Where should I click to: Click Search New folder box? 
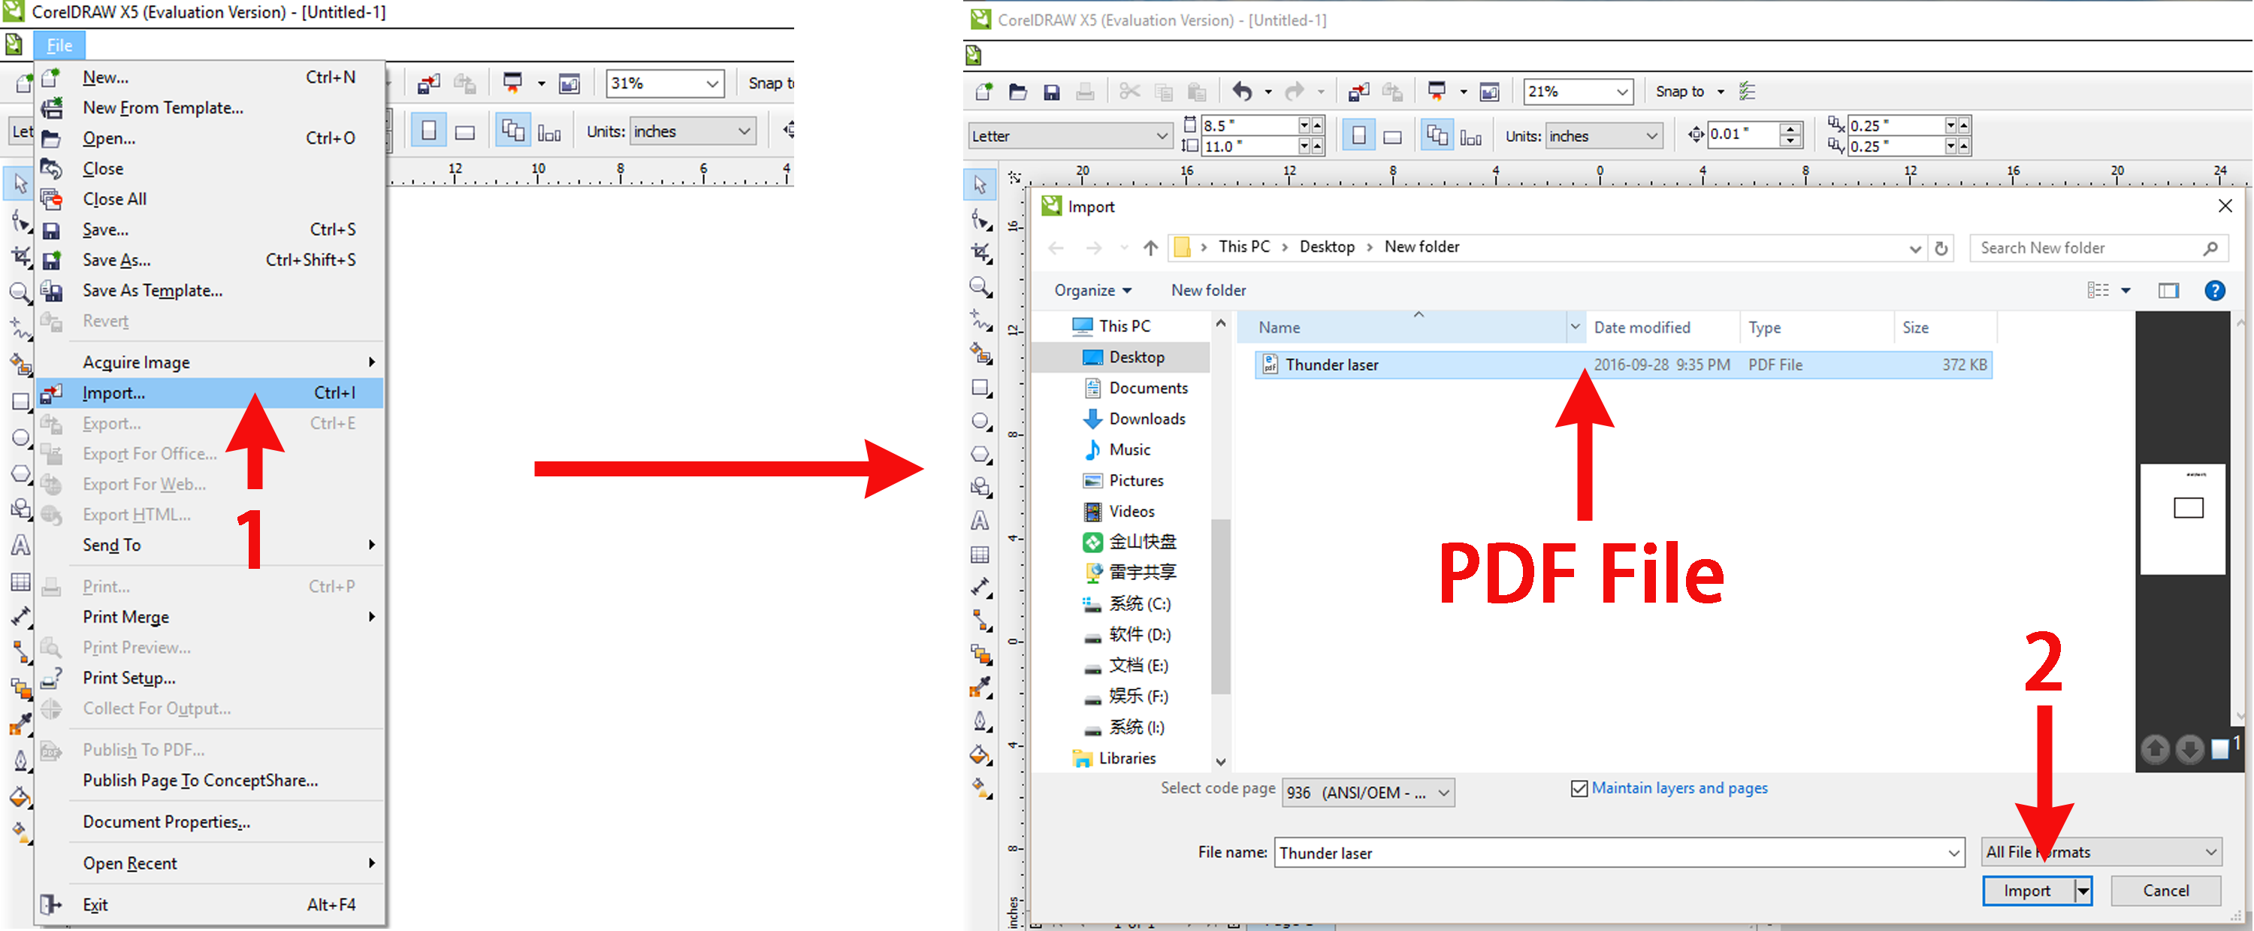(x=2098, y=249)
